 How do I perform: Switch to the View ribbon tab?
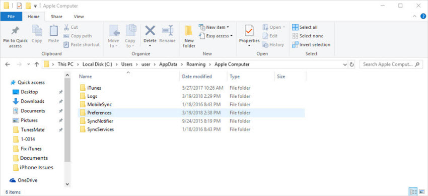(x=79, y=17)
